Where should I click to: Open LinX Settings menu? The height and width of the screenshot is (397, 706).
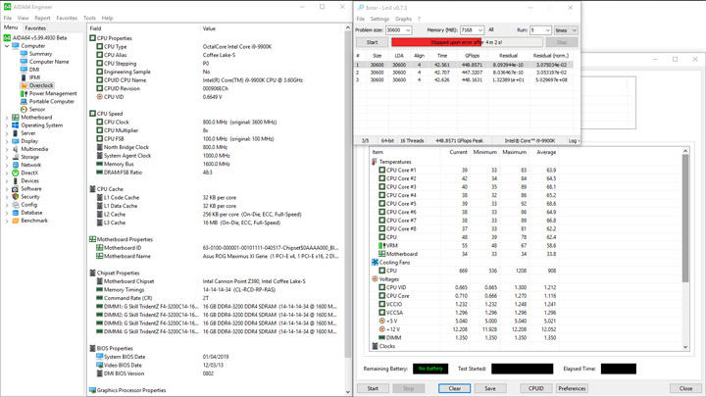click(379, 19)
